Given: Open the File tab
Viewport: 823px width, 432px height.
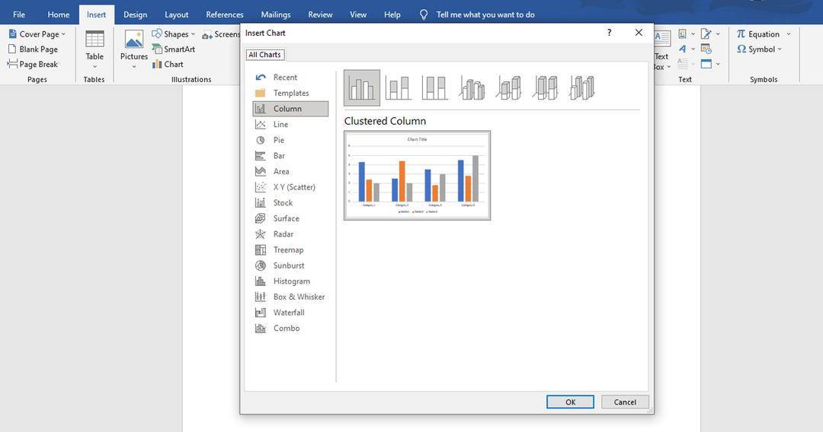Looking at the screenshot, I should (x=19, y=14).
